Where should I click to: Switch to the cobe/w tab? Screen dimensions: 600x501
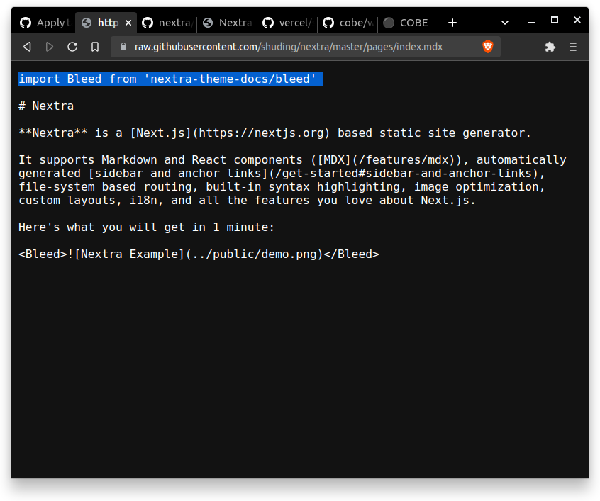[x=348, y=22]
